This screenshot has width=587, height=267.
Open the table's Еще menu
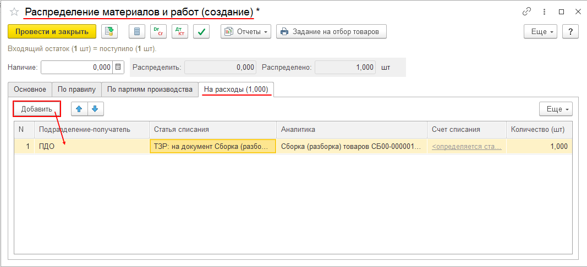[556, 109]
